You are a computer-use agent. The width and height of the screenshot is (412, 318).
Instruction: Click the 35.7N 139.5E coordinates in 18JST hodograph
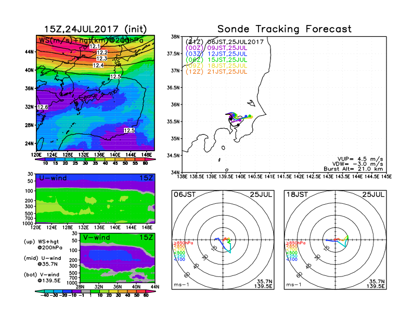click(376, 284)
